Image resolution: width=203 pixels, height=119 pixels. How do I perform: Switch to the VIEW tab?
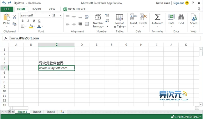click(x=52, y=9)
